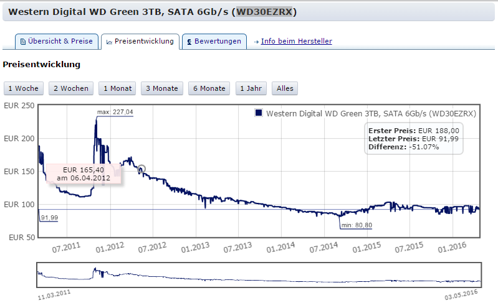The height and width of the screenshot is (303, 498).
Task: Click the 91,99 current price label
Action: 49,218
